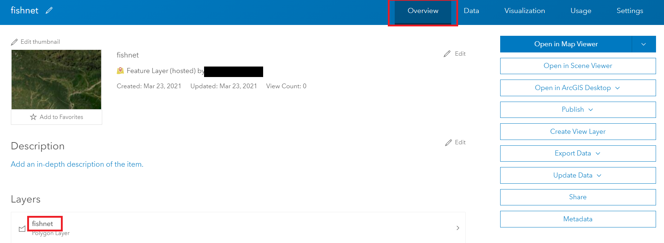Image resolution: width=664 pixels, height=243 pixels.
Task: Click the pencil icon next to item summary Edit
Action: click(x=447, y=54)
